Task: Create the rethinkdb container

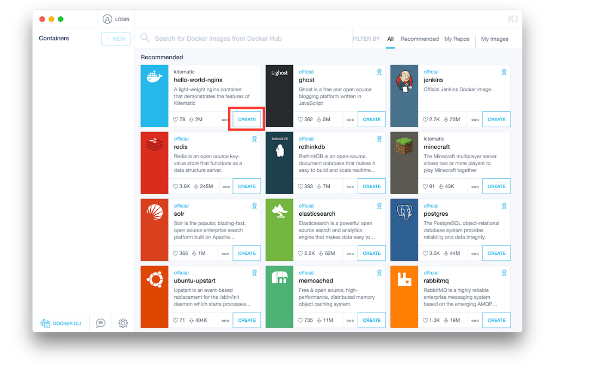Action: coord(372,186)
